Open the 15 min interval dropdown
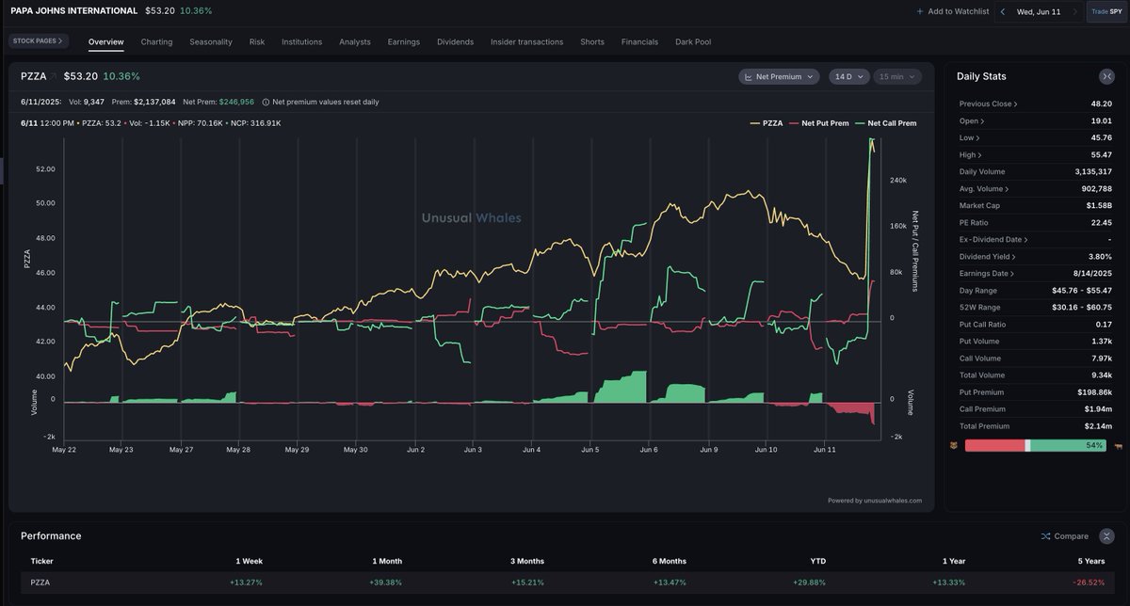 pyautogui.click(x=897, y=76)
